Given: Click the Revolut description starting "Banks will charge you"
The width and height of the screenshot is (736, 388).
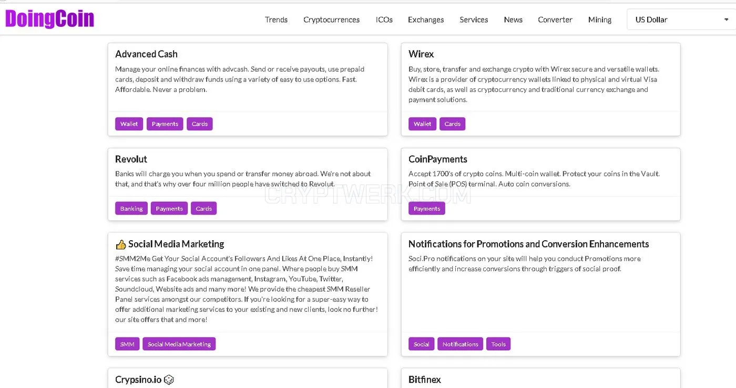Looking at the screenshot, I should click(x=243, y=179).
